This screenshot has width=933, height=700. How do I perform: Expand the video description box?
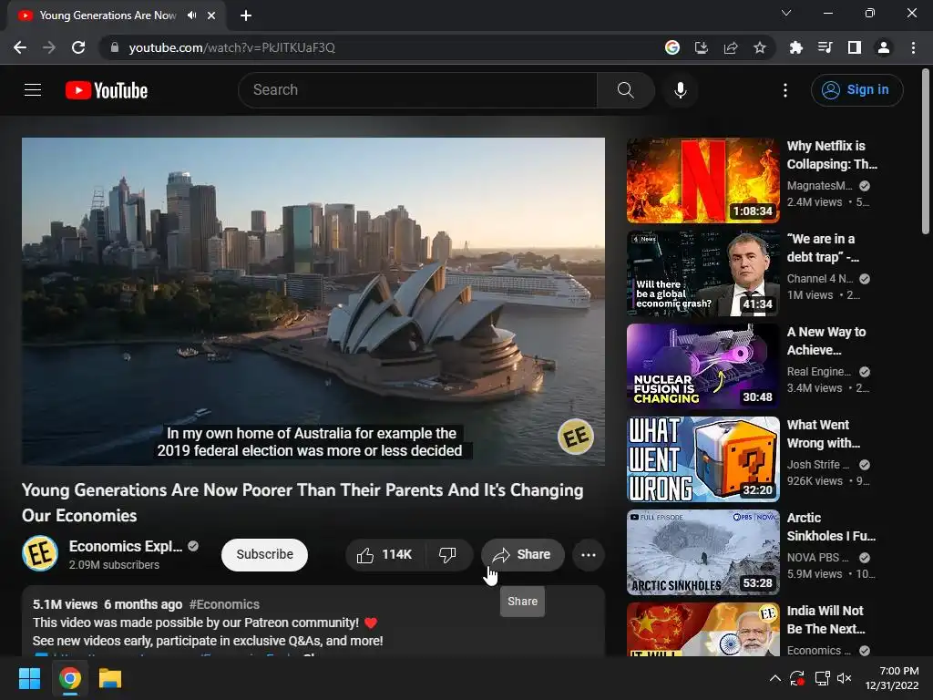pos(313,622)
